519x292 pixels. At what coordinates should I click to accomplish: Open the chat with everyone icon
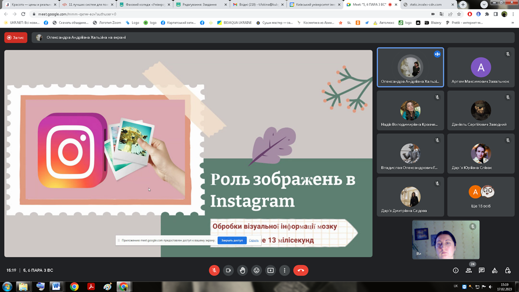[x=482, y=271]
